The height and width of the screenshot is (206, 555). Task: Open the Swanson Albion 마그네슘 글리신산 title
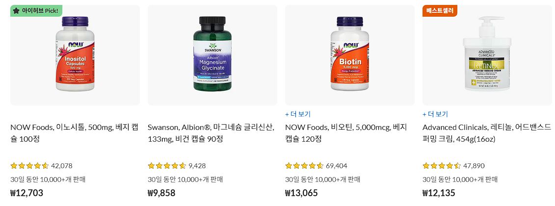[211, 133]
